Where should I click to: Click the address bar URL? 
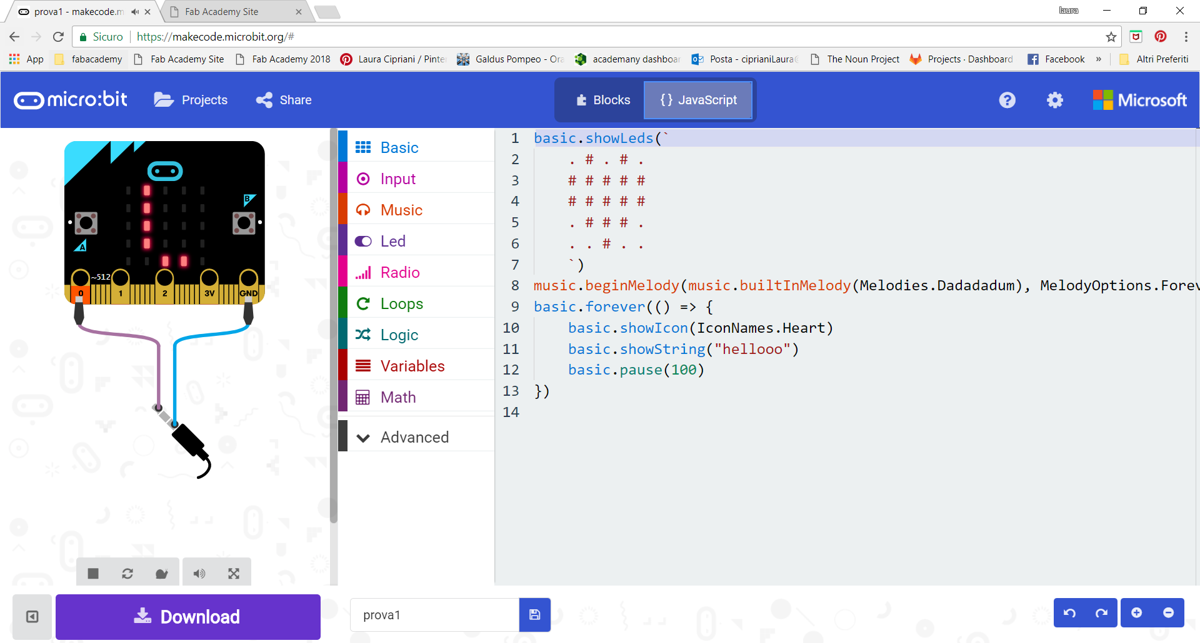pyautogui.click(x=215, y=37)
